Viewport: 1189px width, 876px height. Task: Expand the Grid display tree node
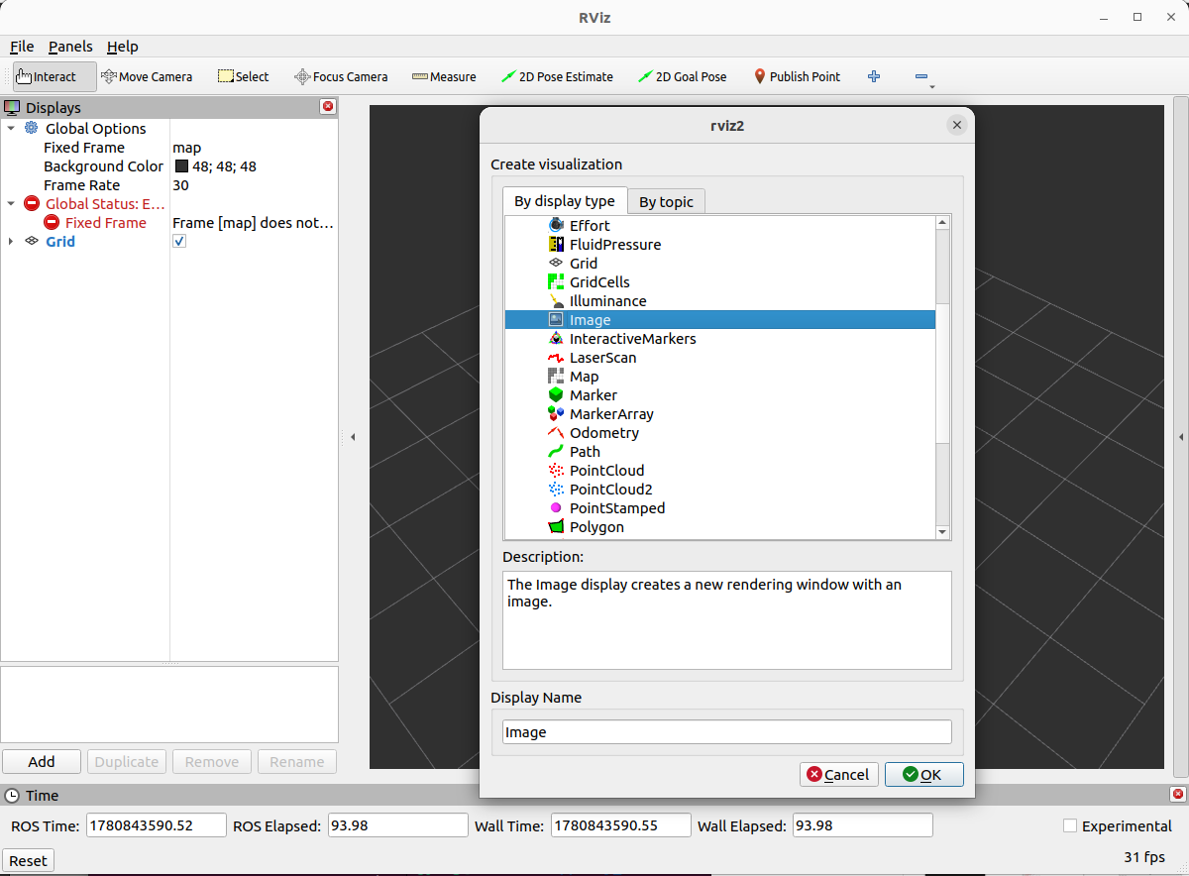(12, 241)
